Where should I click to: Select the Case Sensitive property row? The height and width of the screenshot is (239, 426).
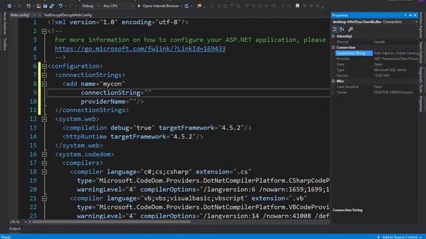click(x=377, y=87)
